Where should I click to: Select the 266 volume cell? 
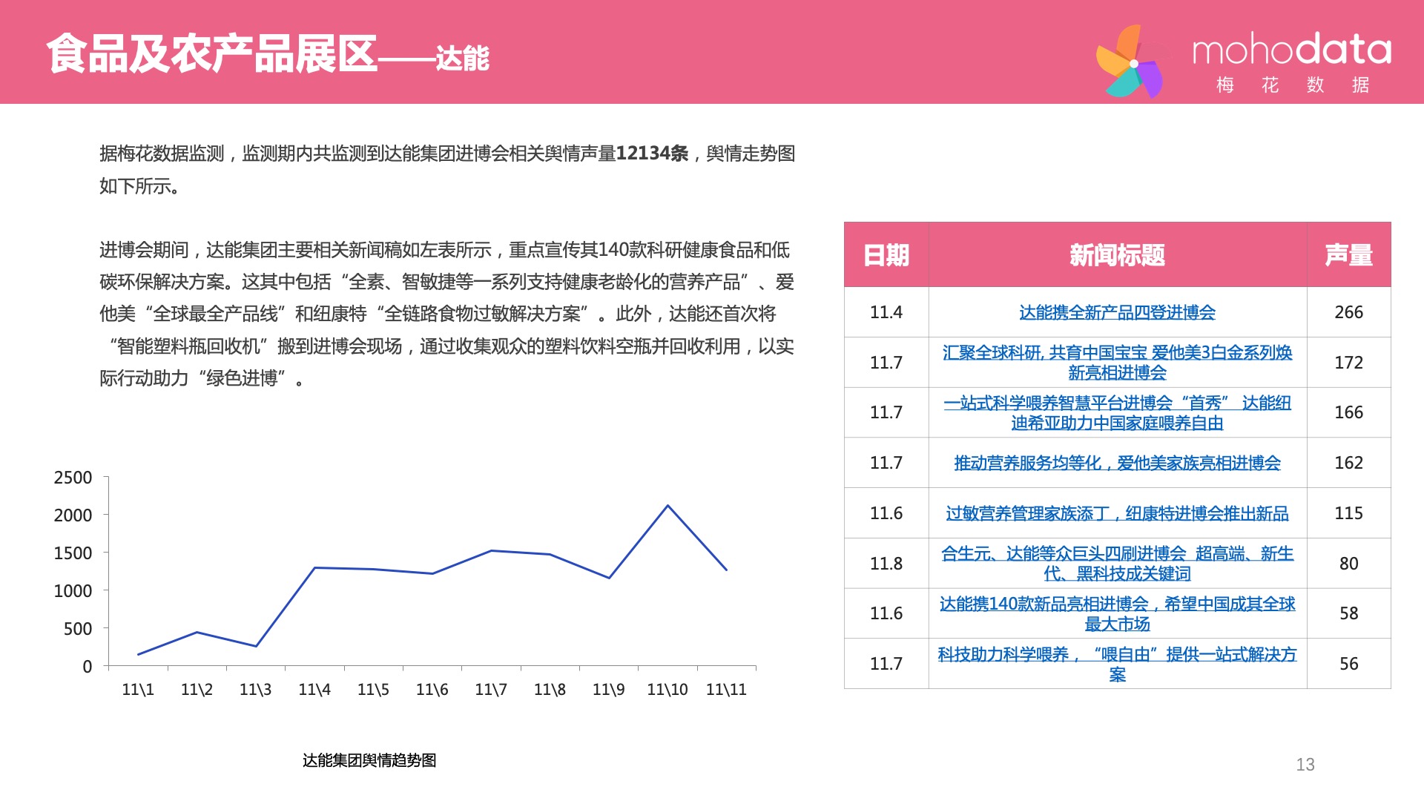pyautogui.click(x=1348, y=312)
